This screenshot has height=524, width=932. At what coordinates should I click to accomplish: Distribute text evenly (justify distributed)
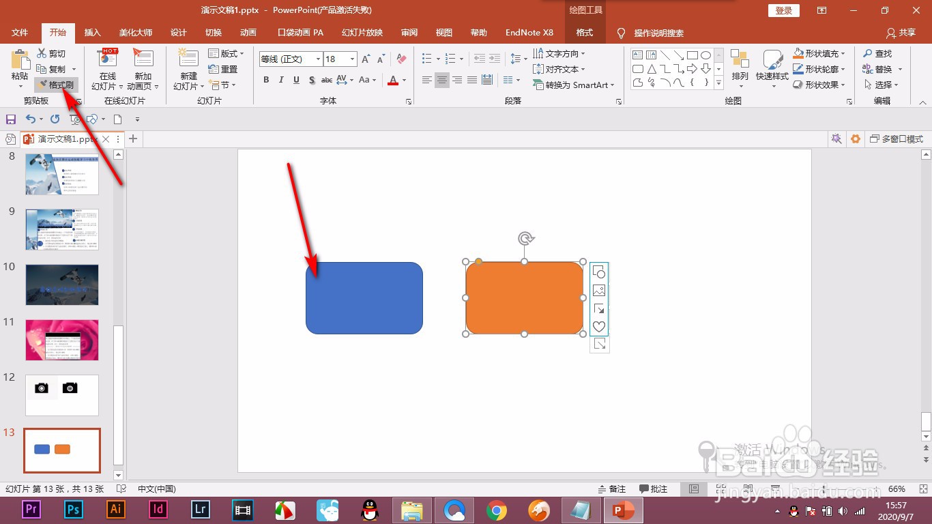click(x=487, y=80)
